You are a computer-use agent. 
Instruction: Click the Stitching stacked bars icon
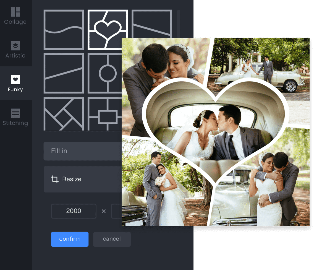(x=15, y=113)
